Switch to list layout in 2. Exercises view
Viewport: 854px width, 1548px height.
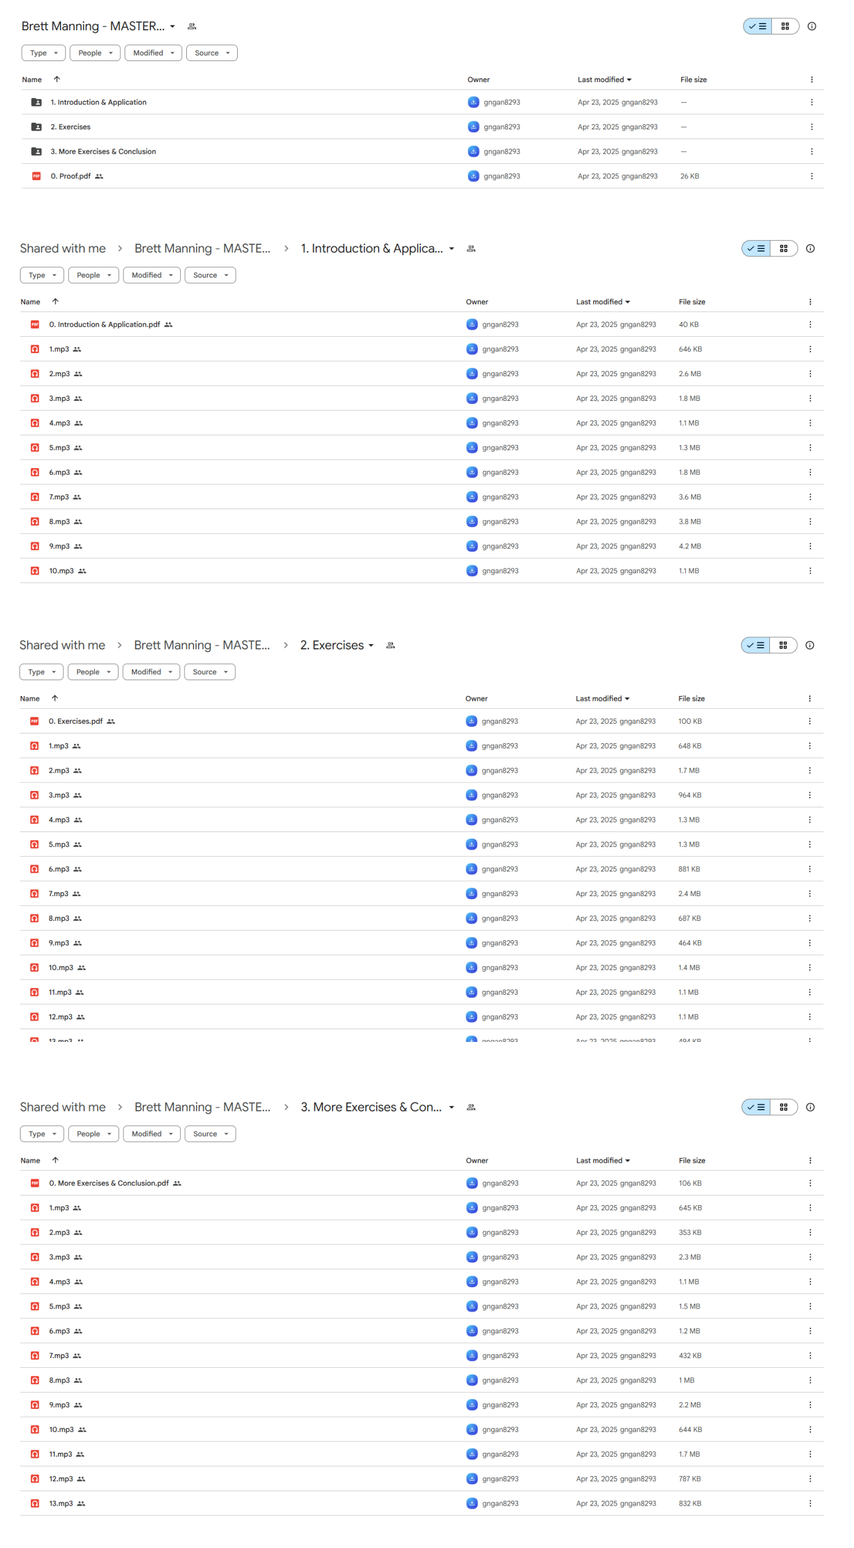click(755, 645)
